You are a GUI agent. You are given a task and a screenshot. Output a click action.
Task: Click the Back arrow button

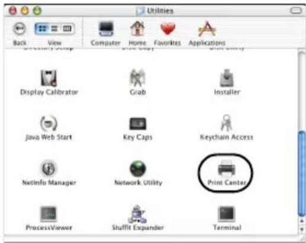coord(20,28)
